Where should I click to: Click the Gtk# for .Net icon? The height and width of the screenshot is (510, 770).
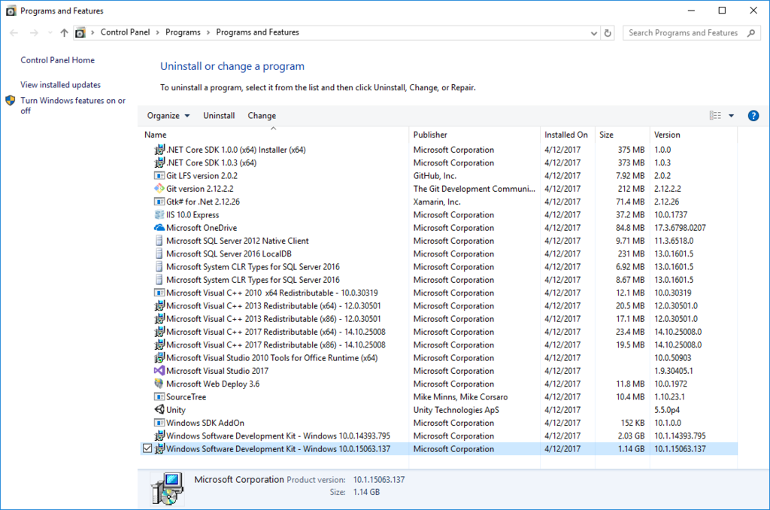[159, 202]
